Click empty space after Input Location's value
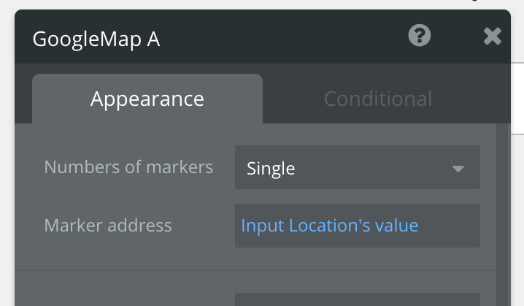This screenshot has width=524, height=306. point(449,226)
